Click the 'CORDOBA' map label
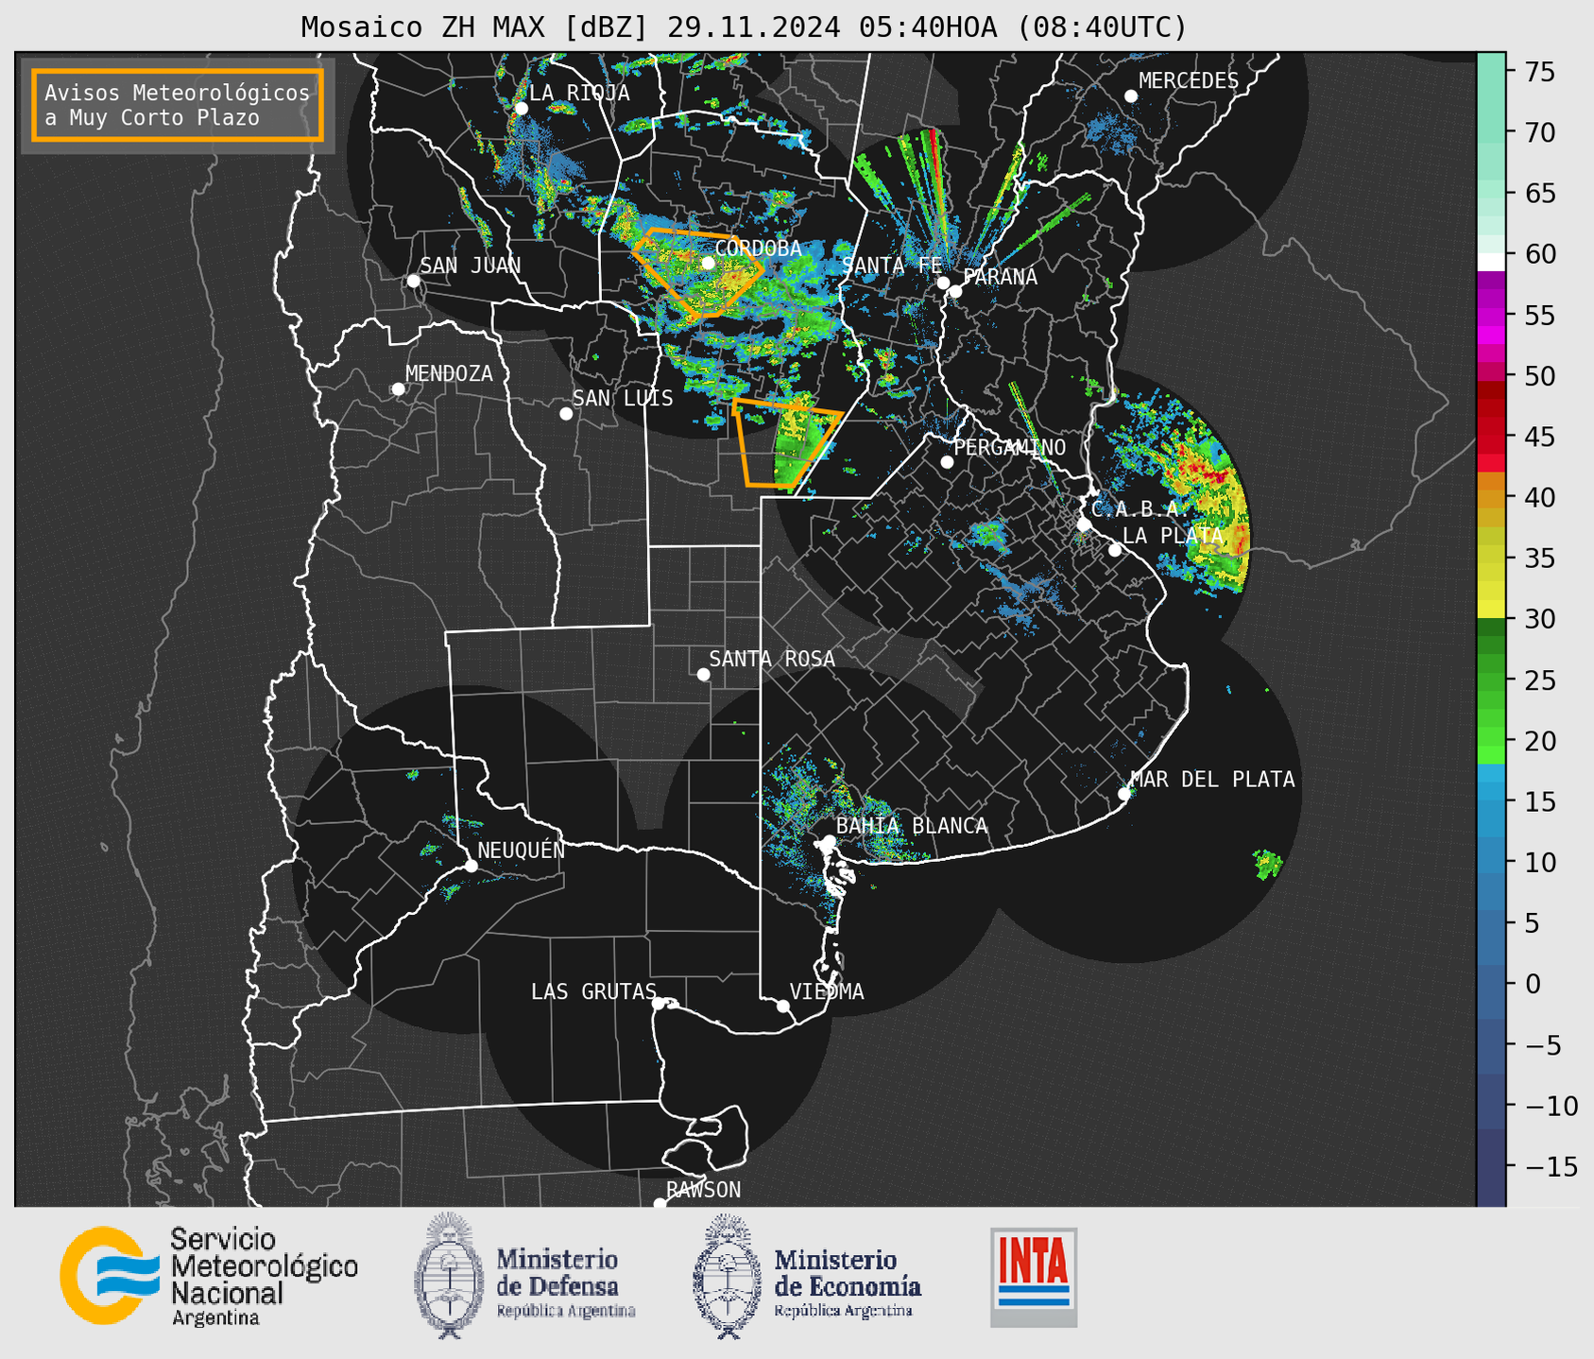The image size is (1594, 1359). (758, 249)
